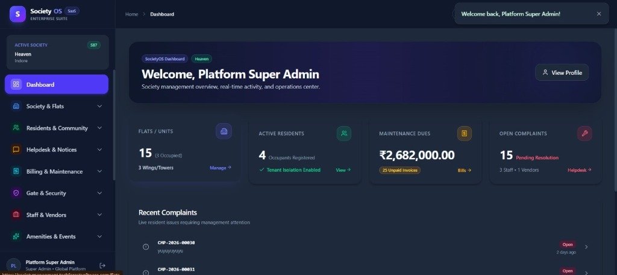Click the yuyuyuyuyu complaint description
617x275 pixels.
click(x=171, y=251)
